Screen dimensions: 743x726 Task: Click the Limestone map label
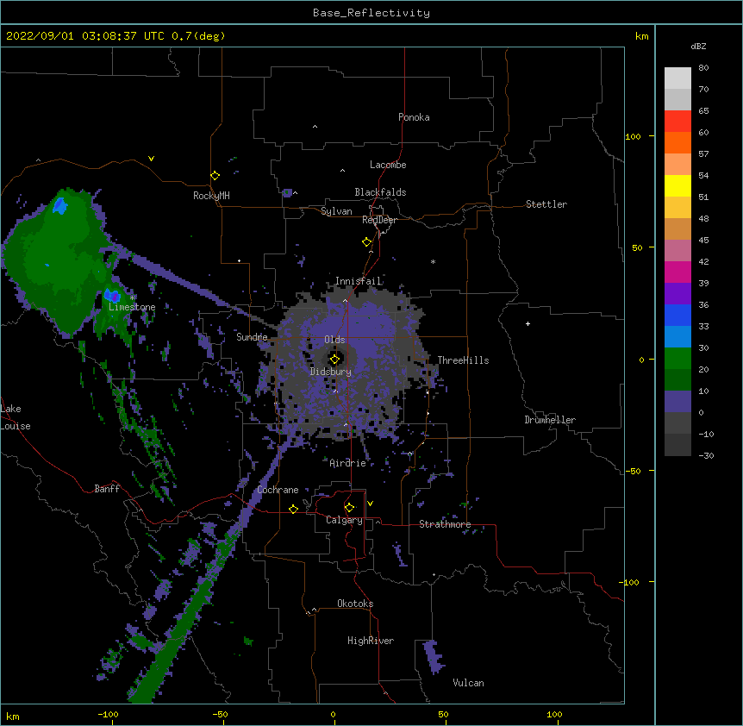coord(132,307)
